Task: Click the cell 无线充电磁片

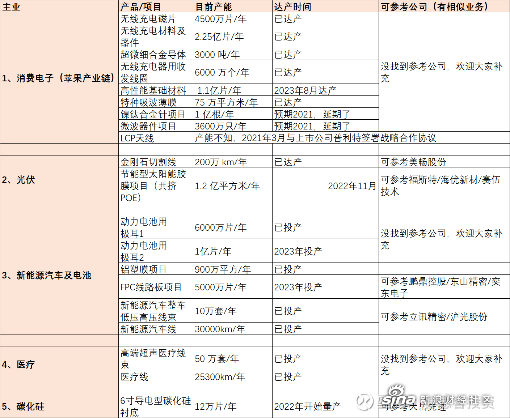Action: tap(156, 18)
